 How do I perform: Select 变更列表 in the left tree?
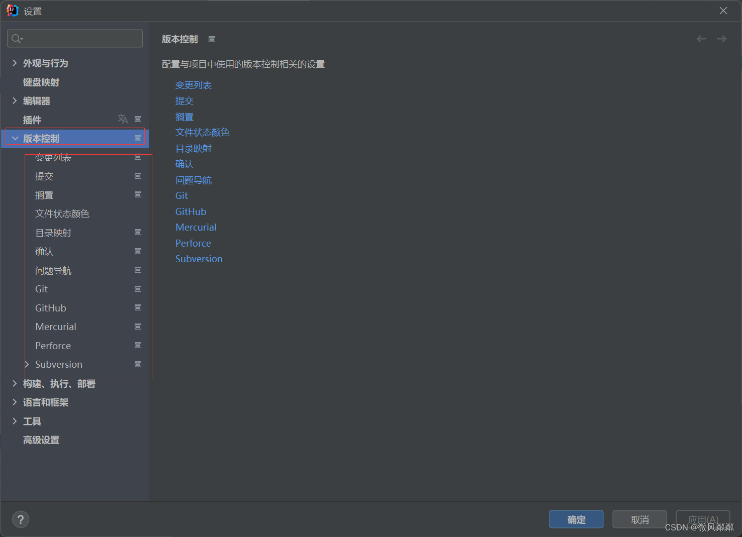coord(53,157)
